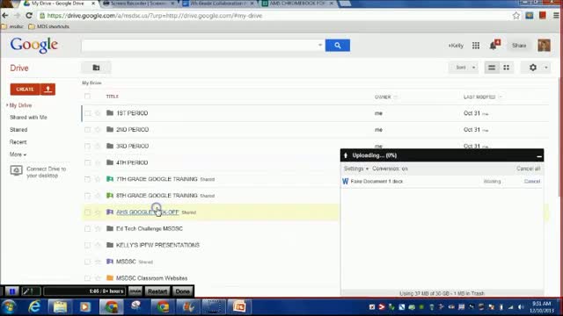This screenshot has height=316, width=563.
Task: Open the profile avatar photo
Action: coord(544,46)
